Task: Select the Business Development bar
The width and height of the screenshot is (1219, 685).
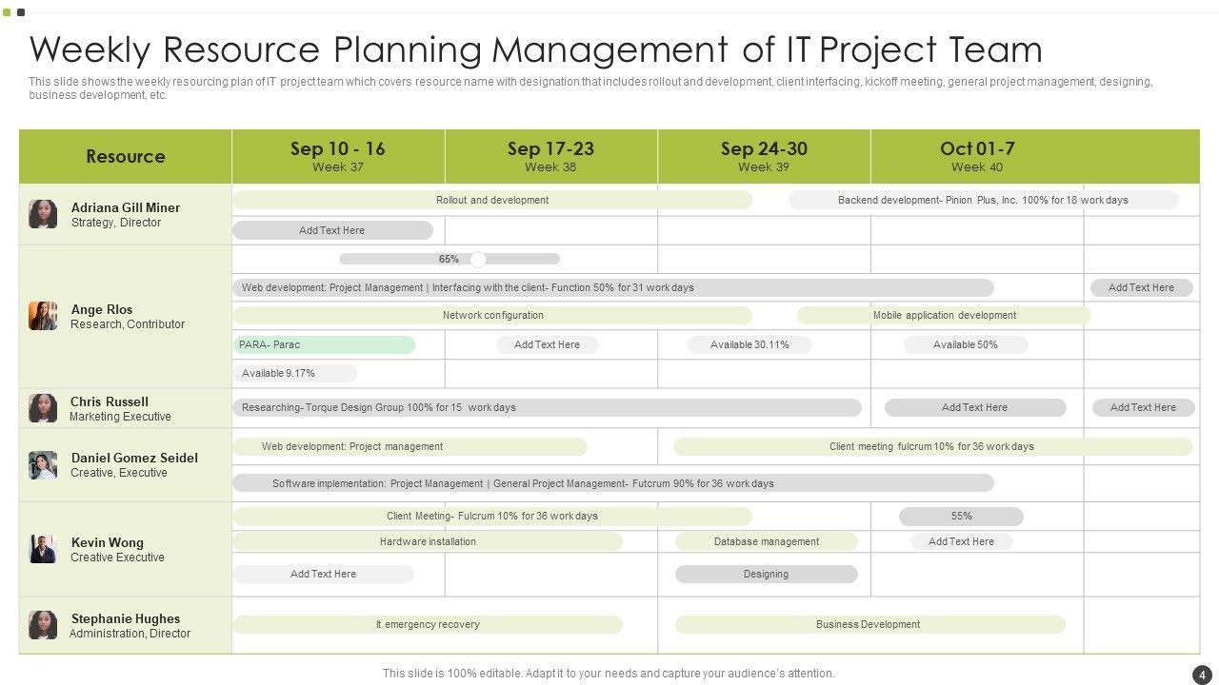Action: [869, 624]
